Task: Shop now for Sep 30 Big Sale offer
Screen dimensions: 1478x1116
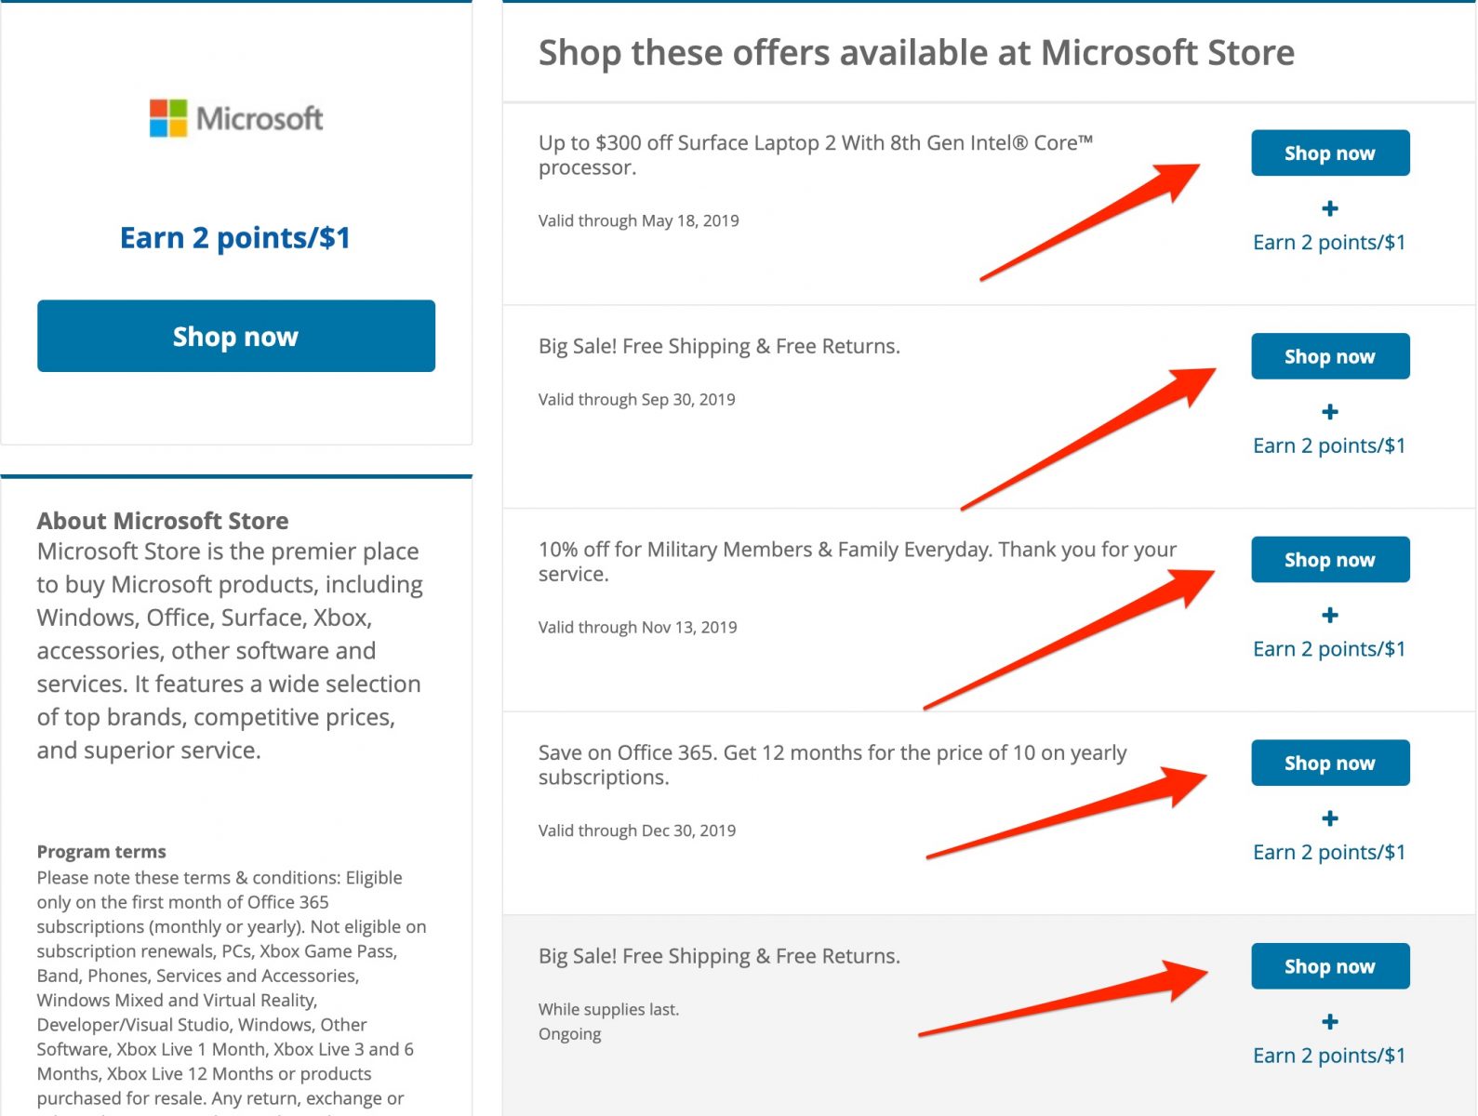Action: click(x=1330, y=356)
